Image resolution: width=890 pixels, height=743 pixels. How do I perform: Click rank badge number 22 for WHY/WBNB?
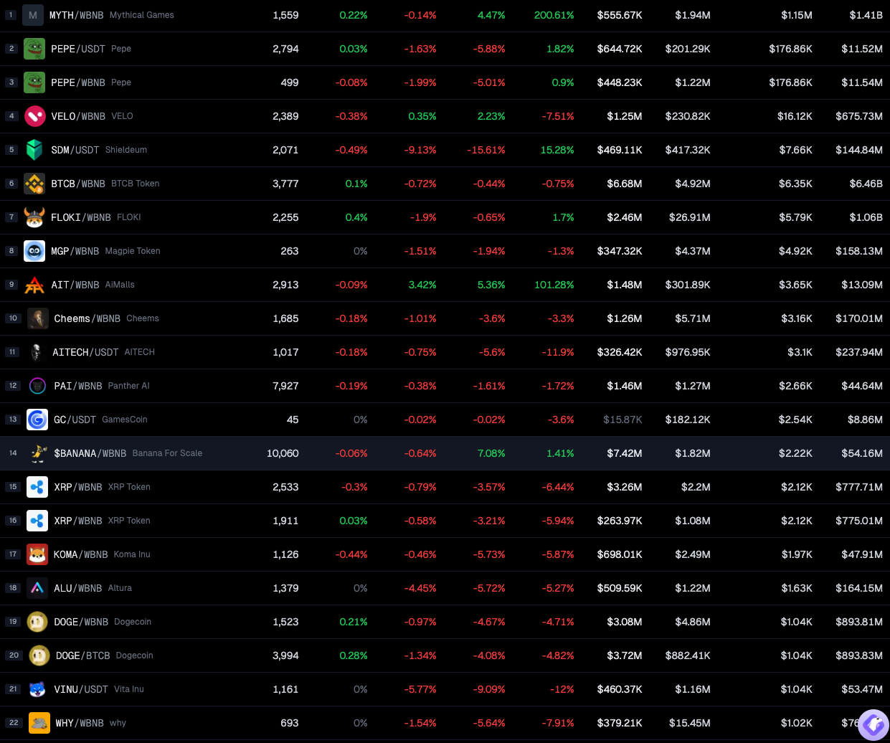14,723
